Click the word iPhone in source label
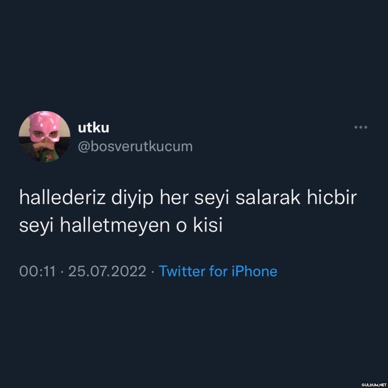The image size is (388, 388). (254, 271)
